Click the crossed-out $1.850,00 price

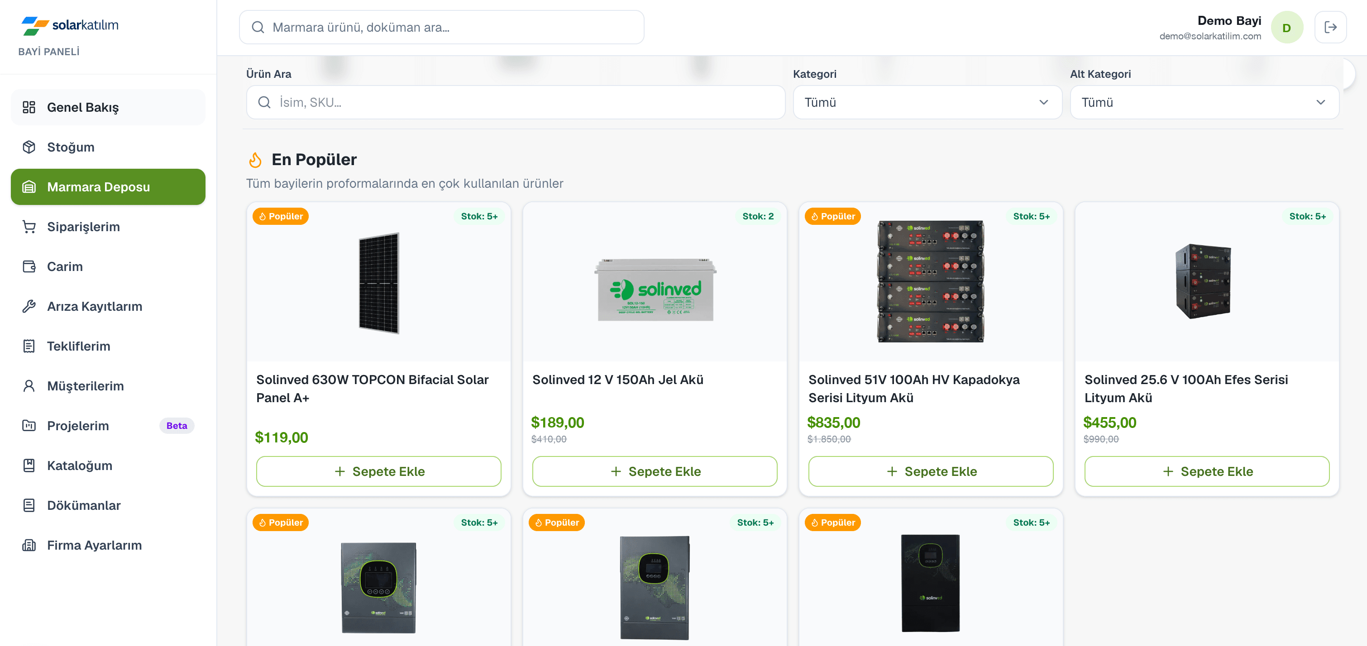[x=829, y=439]
